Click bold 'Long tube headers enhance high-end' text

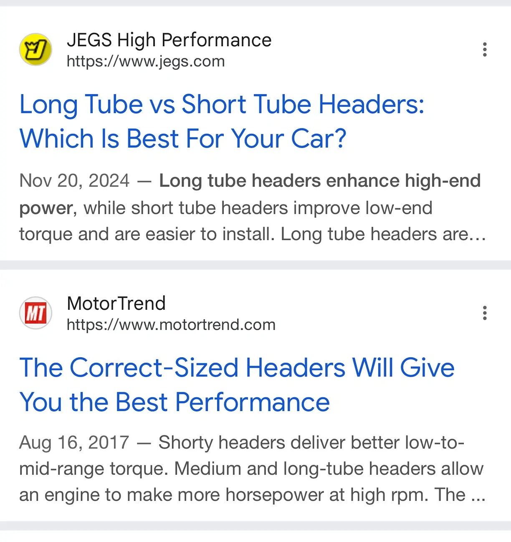click(x=320, y=181)
